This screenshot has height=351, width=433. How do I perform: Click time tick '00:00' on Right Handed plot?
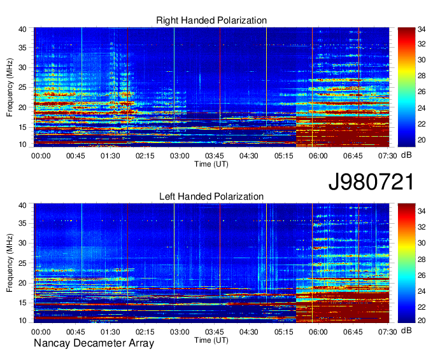(41, 156)
